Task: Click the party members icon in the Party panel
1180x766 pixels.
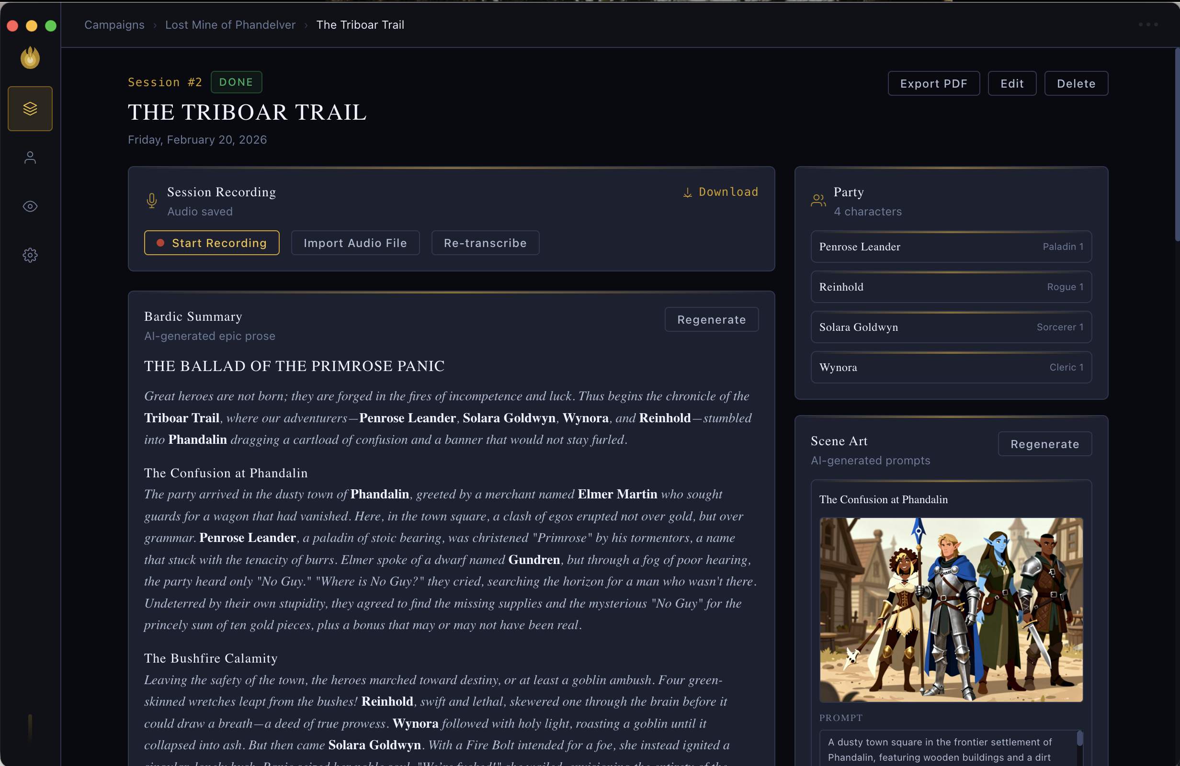Action: click(x=818, y=200)
